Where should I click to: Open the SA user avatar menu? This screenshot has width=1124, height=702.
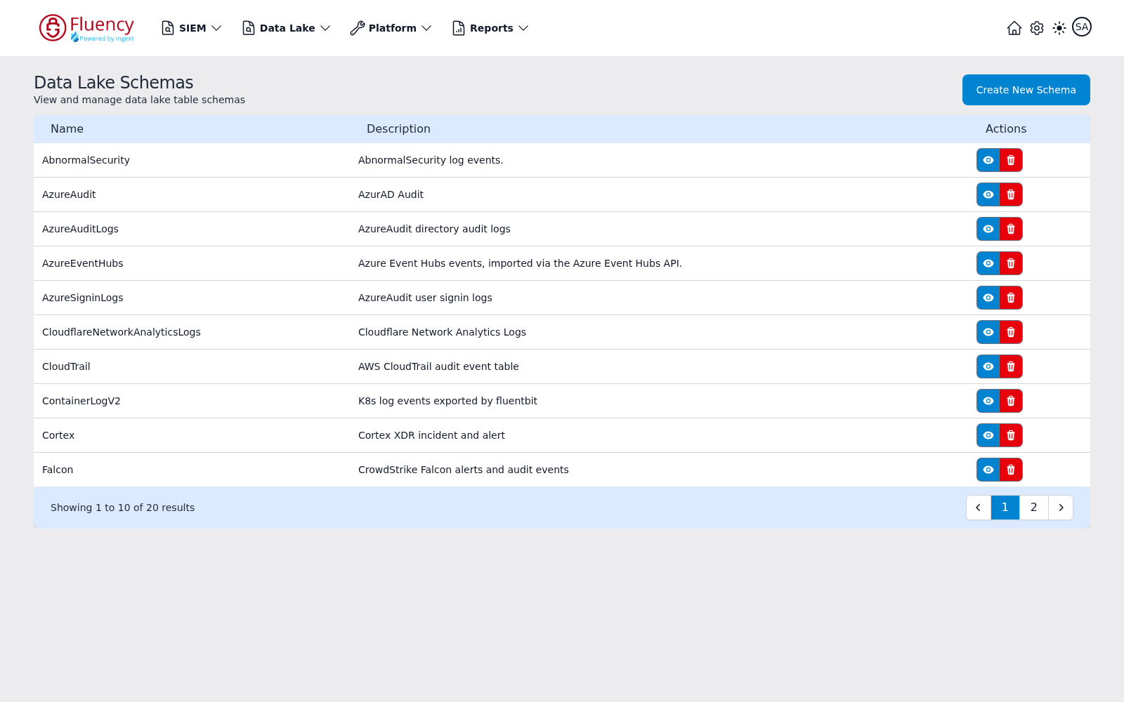click(x=1082, y=27)
